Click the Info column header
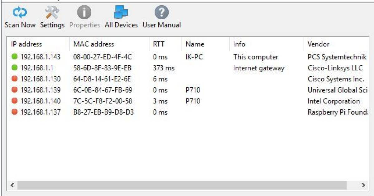The height and width of the screenshot is (196, 374). click(239, 44)
